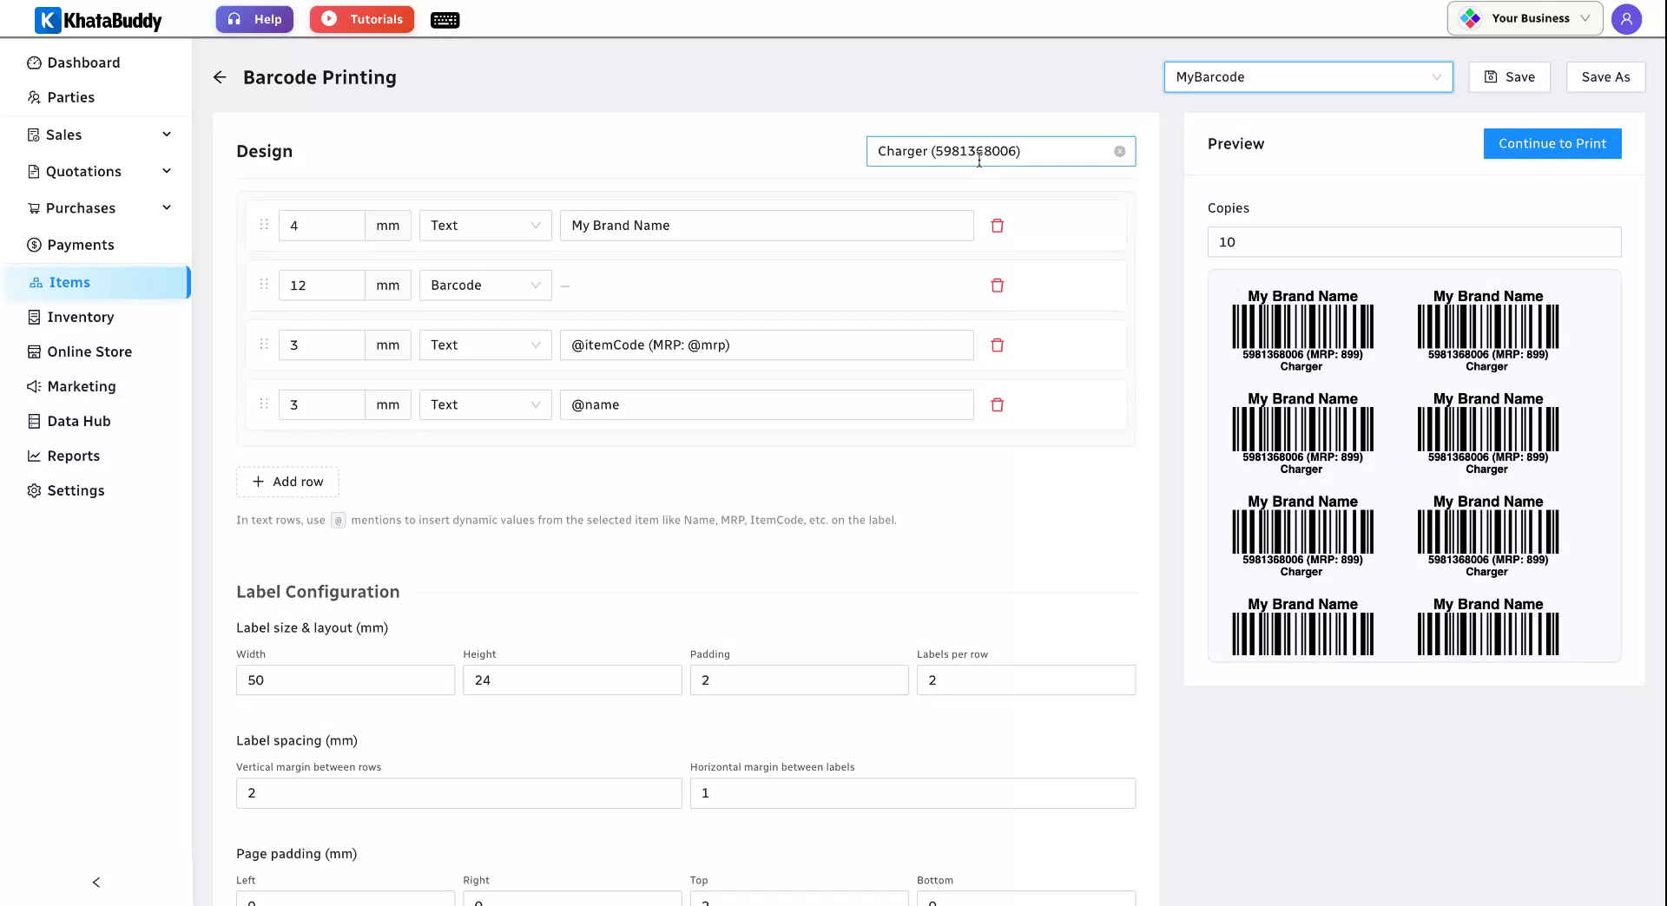1667x906 pixels.
Task: Open the Barcode row type dropdown
Action: (x=485, y=286)
